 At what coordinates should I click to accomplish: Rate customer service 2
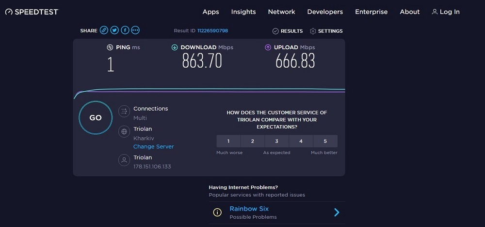252,142
